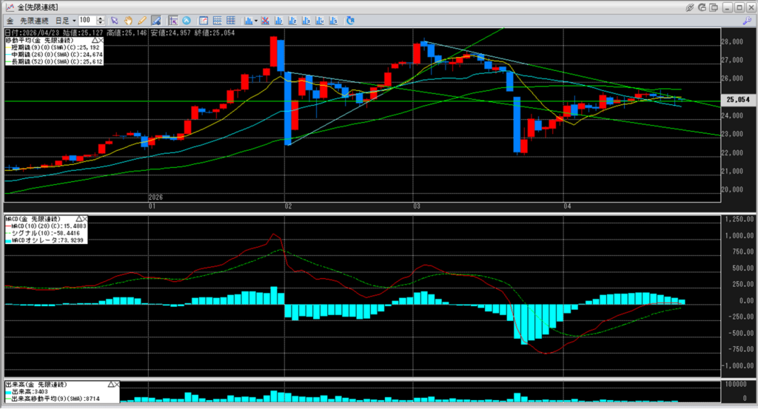Image resolution: width=758 pixels, height=409 pixels.
Task: Click the blue circle up-arrow icon
Action: (187, 21)
